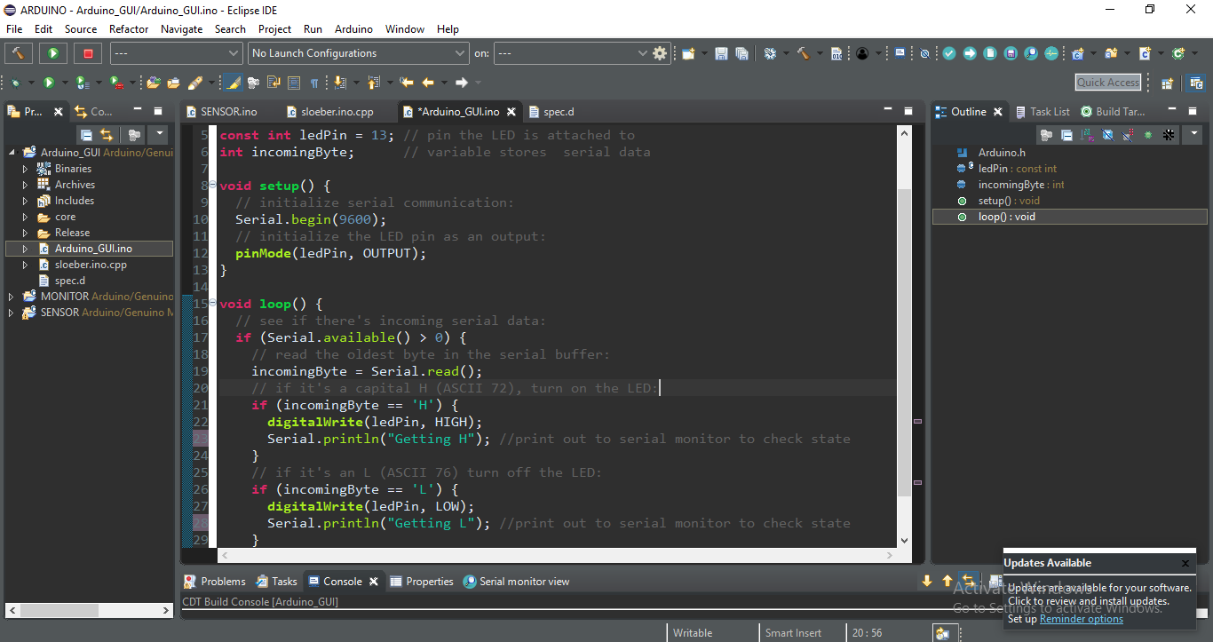Close the Console tab
Viewport: 1213px width, 642px height.
tap(374, 582)
